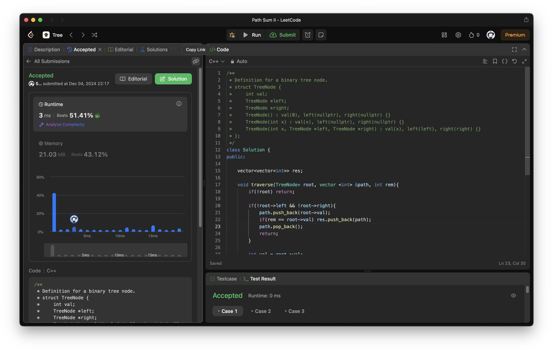Click the debugger bug icon
Image resolution: width=553 pixels, height=352 pixels.
point(232,35)
